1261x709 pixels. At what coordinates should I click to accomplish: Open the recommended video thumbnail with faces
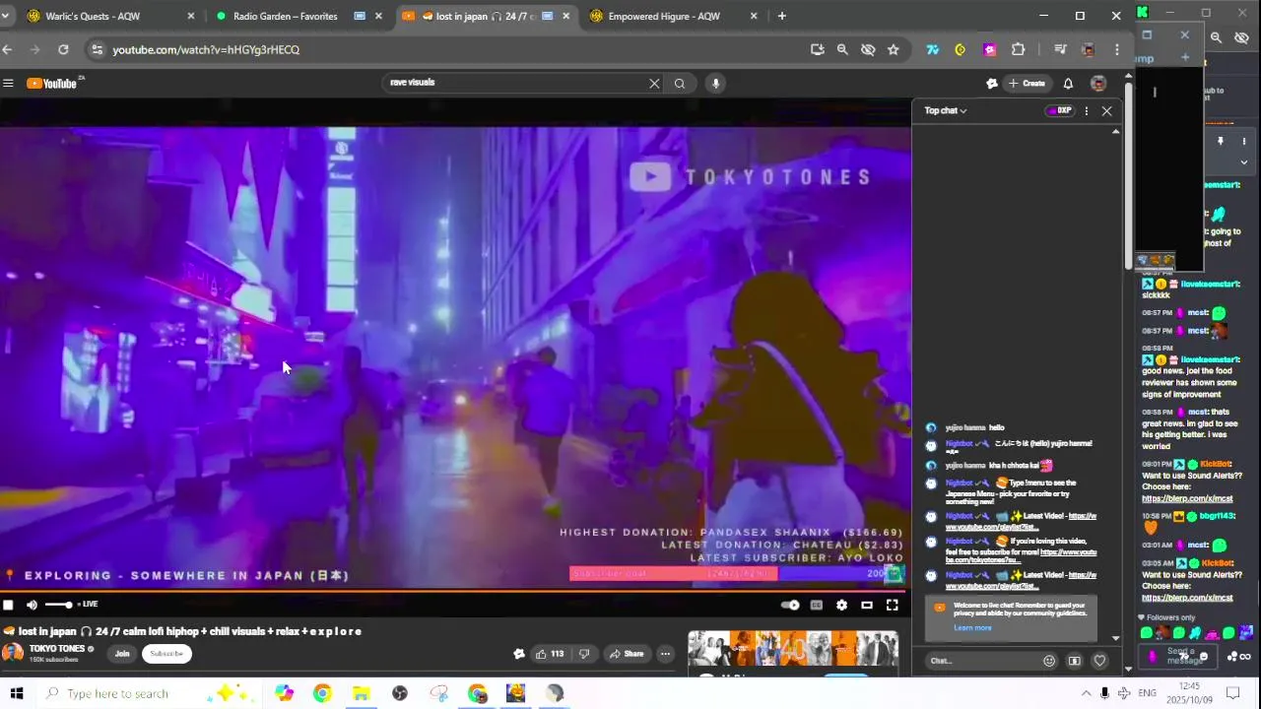(x=793, y=649)
